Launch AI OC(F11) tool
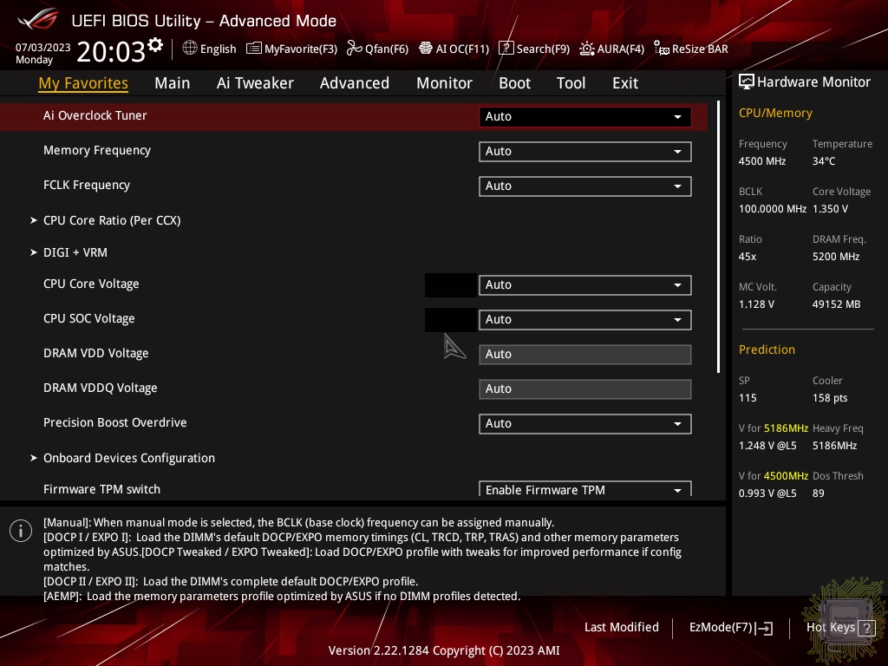 pos(454,49)
